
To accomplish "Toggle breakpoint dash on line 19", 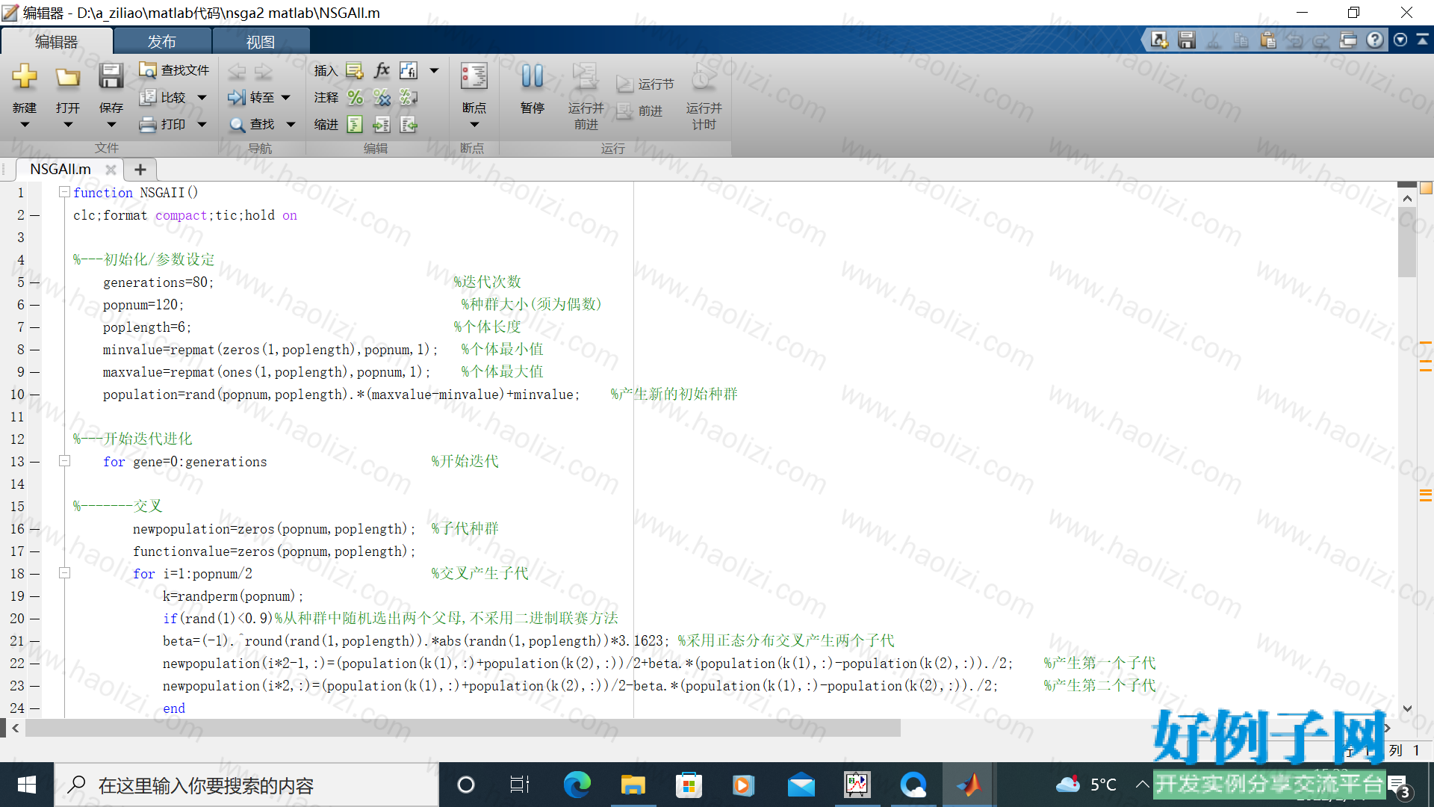I will click(x=35, y=596).
